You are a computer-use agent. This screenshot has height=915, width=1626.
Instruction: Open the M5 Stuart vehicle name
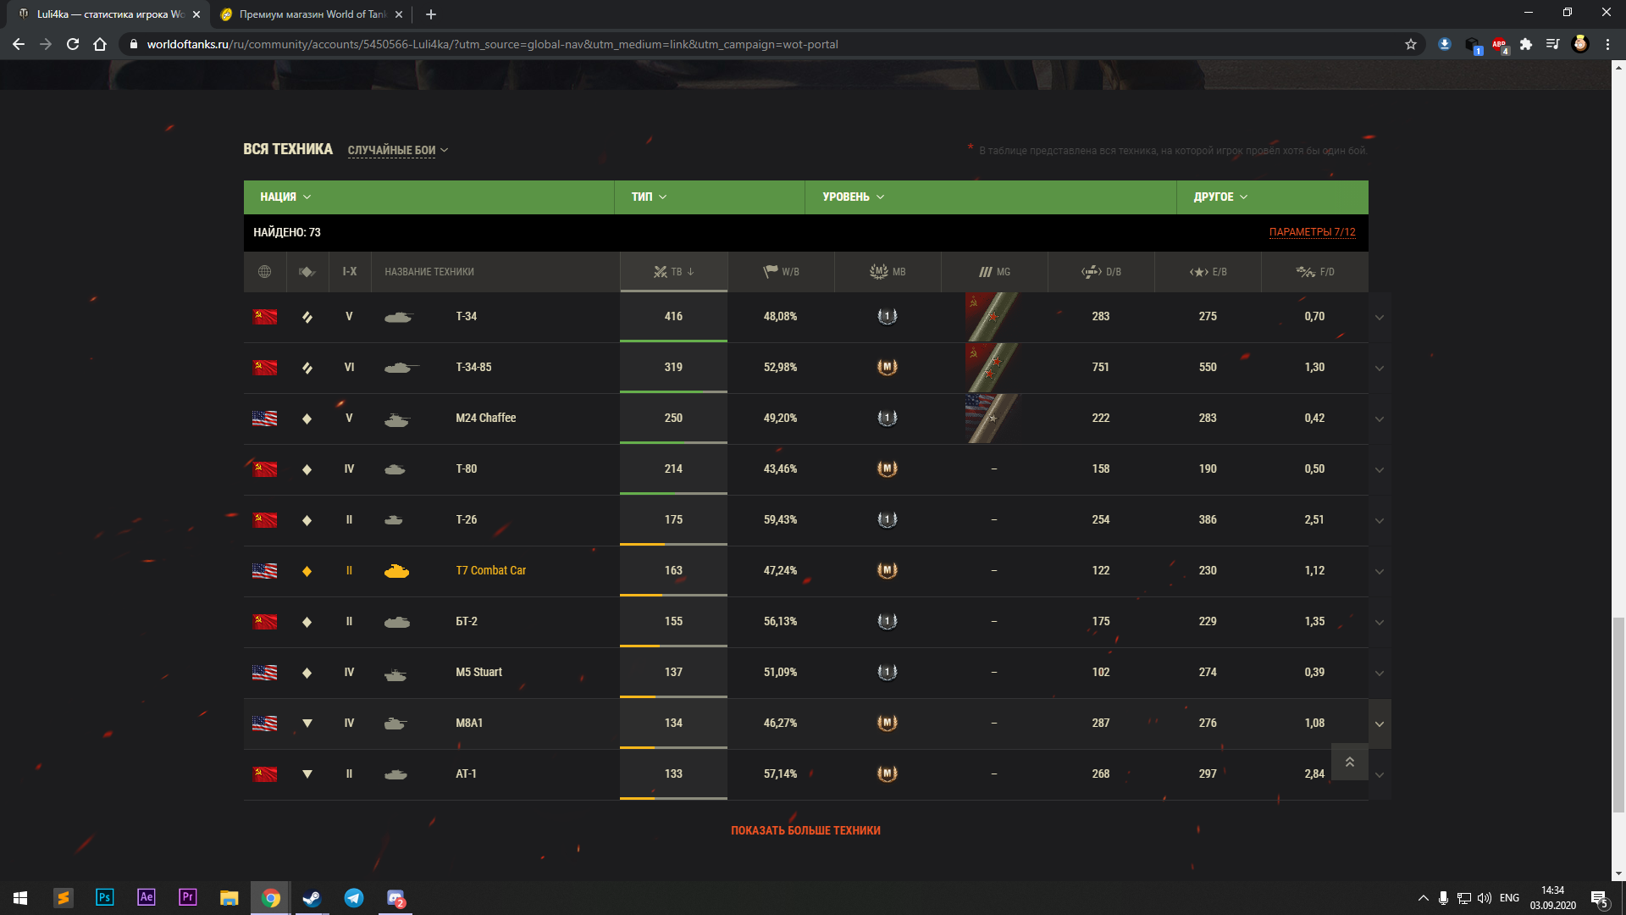[x=479, y=673]
